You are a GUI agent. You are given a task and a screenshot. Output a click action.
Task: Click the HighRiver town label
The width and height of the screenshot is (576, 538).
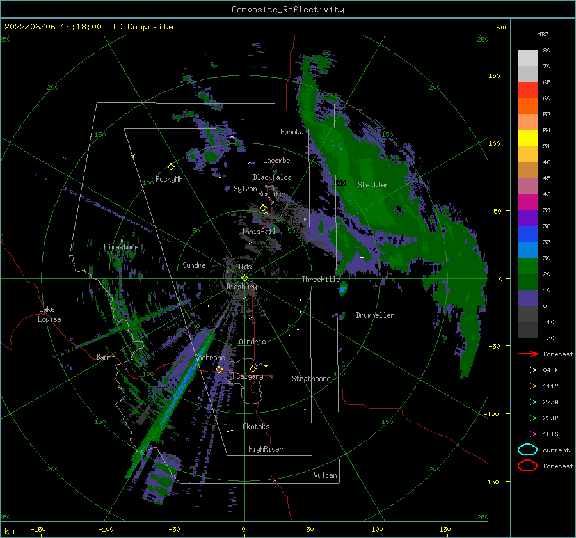[x=266, y=449]
